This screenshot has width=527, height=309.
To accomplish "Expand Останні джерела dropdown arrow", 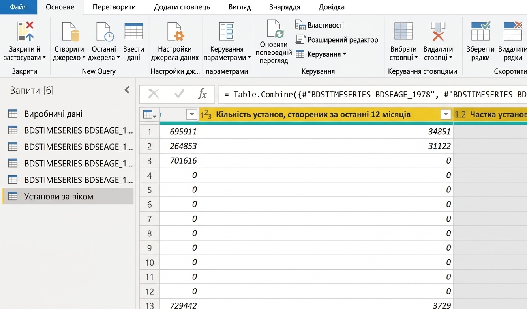I will click(x=118, y=58).
